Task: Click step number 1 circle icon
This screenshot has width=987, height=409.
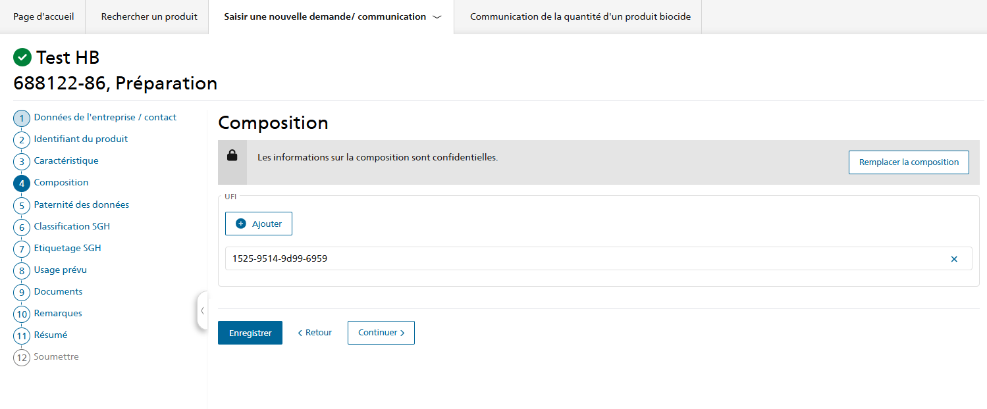Action: [x=22, y=118]
